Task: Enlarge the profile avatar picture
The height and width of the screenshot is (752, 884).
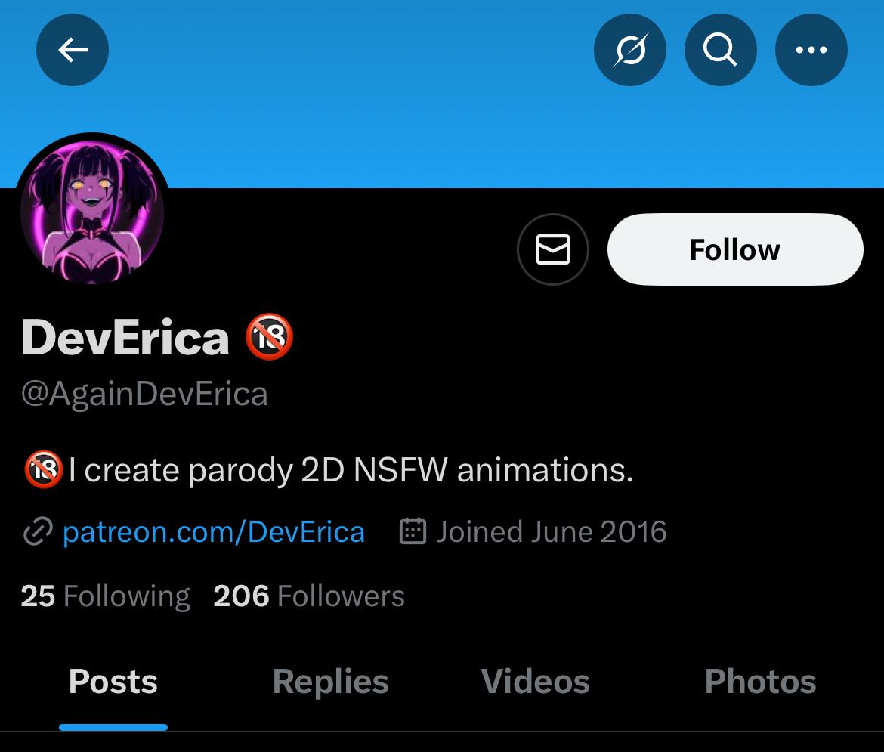Action: coord(92,212)
